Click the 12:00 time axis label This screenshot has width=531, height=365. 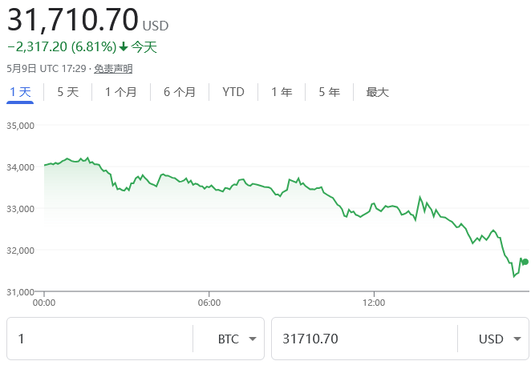pyautogui.click(x=374, y=303)
